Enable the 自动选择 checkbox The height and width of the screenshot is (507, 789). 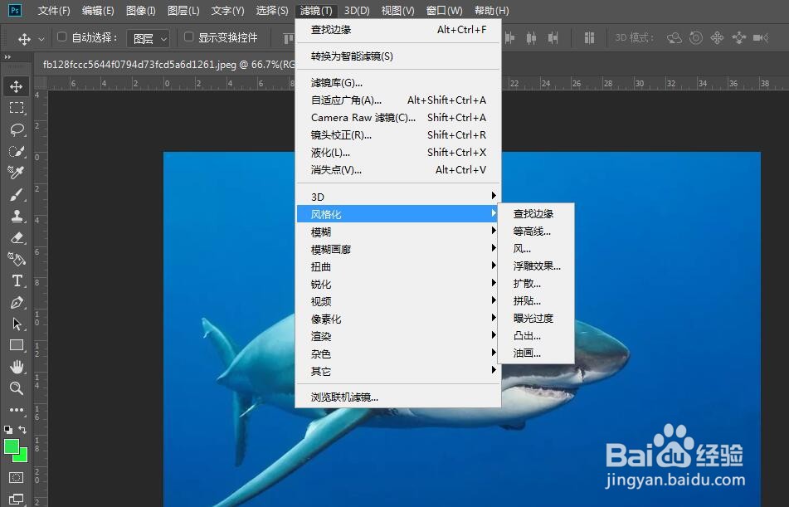pyautogui.click(x=61, y=37)
